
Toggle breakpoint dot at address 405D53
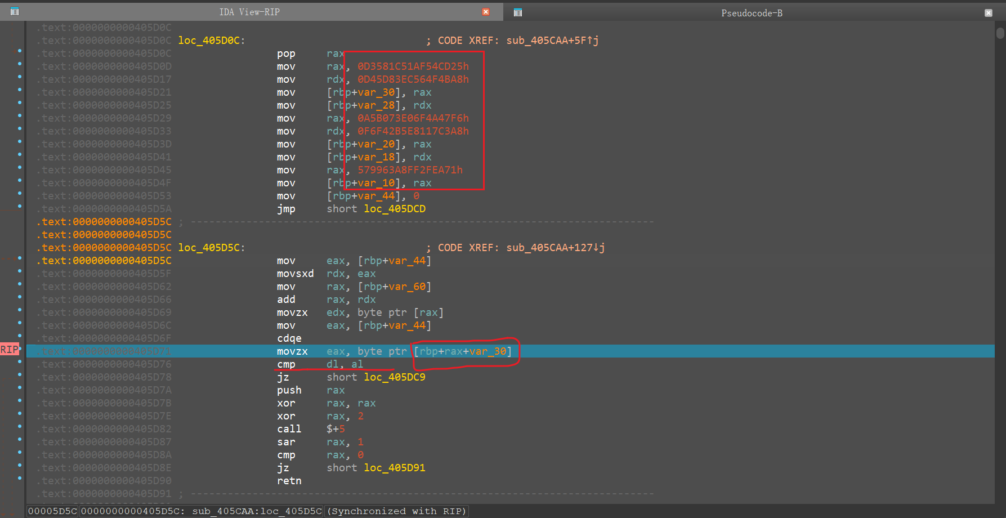coord(20,193)
